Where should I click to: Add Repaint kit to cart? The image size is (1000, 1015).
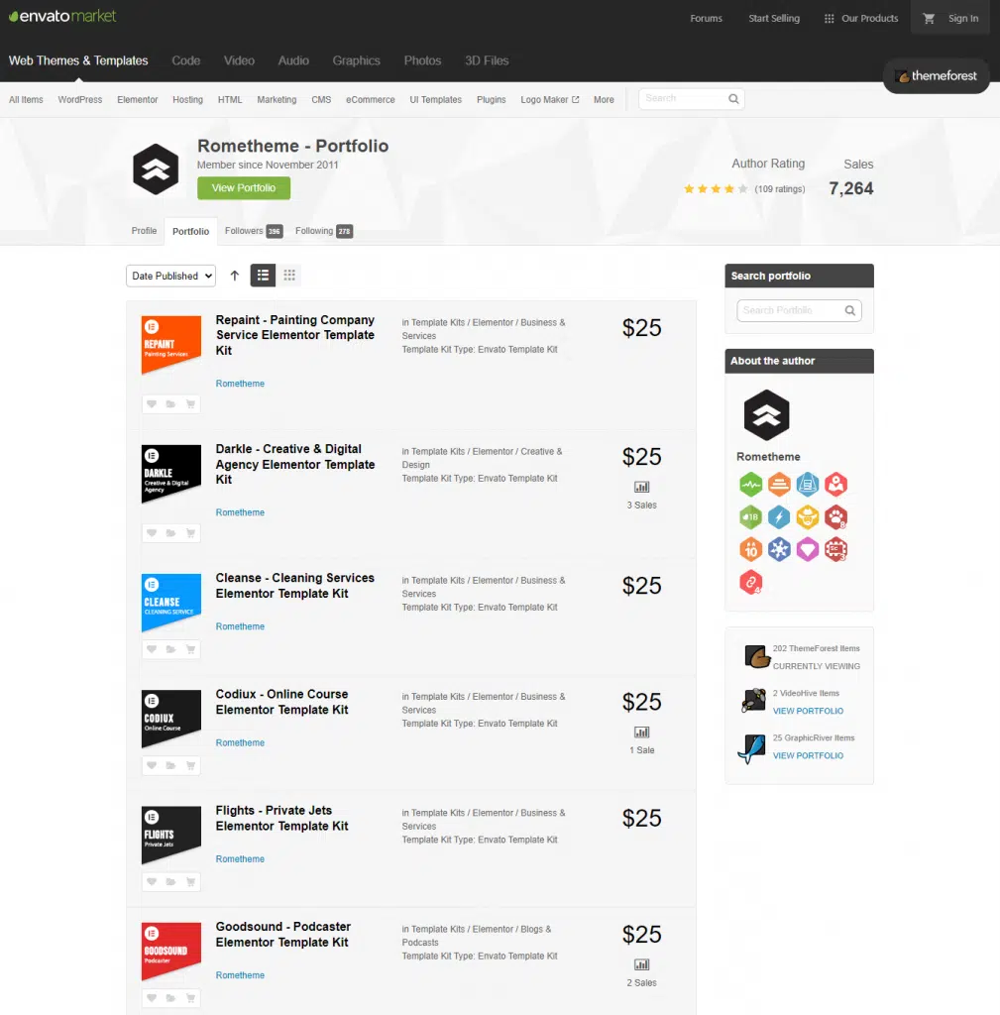tap(190, 404)
